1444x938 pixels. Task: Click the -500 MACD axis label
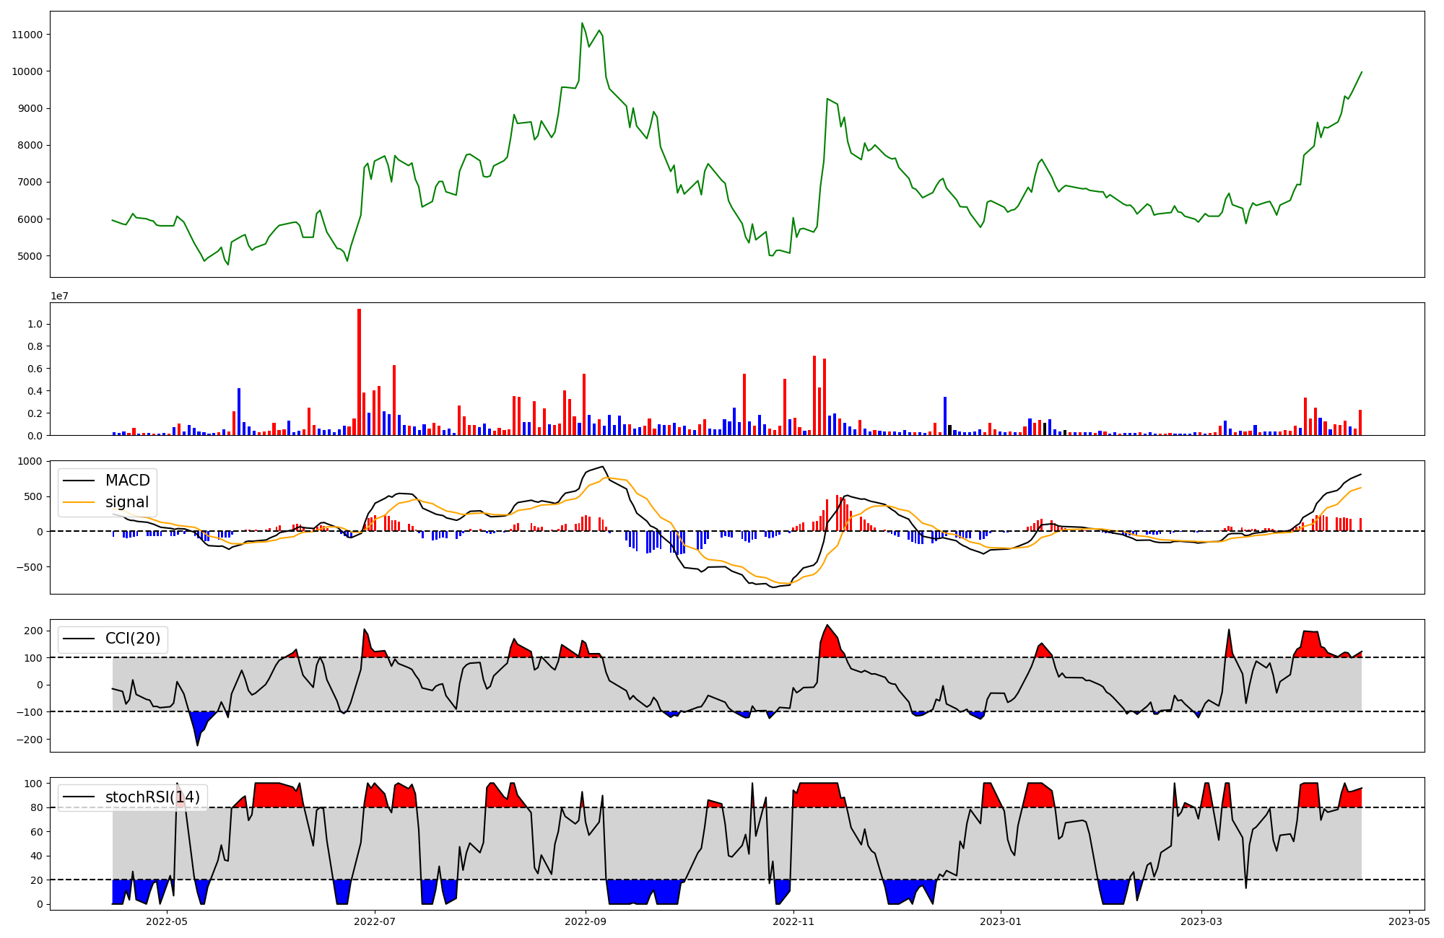pyautogui.click(x=28, y=567)
